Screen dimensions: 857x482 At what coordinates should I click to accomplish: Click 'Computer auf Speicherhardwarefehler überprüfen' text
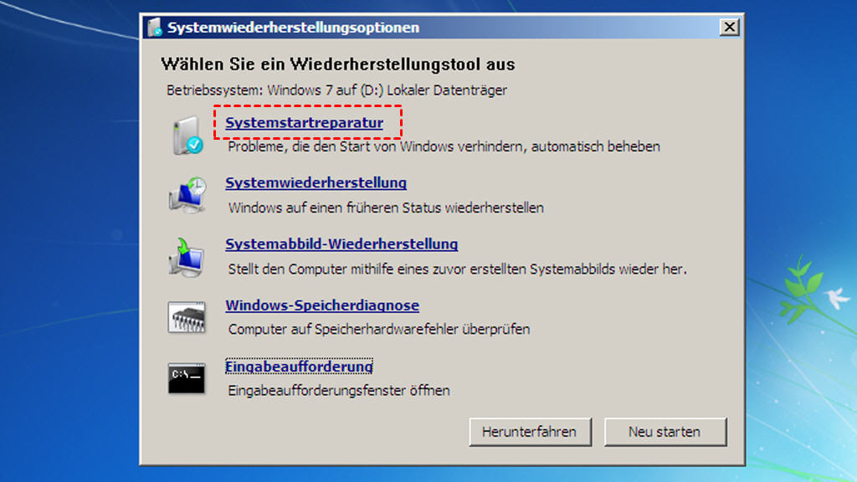[379, 329]
